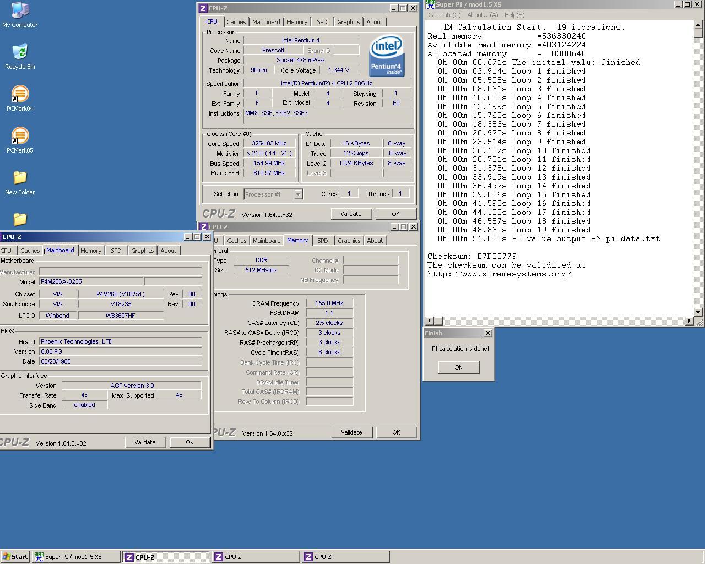Open Graphics tab in Memory CPU-Z window
This screenshot has width=705, height=564.
tap(349, 241)
